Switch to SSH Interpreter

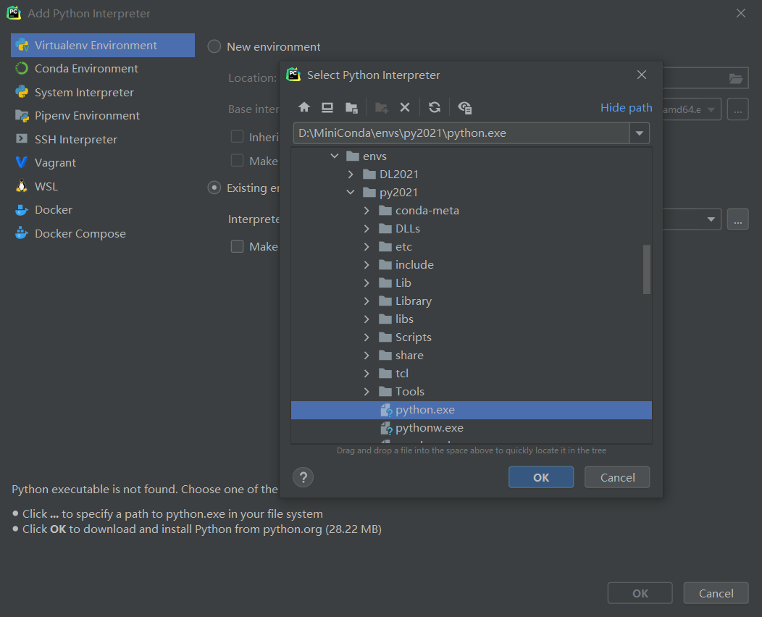(103, 140)
